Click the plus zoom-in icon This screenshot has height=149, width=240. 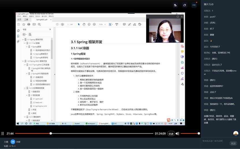point(94,24)
